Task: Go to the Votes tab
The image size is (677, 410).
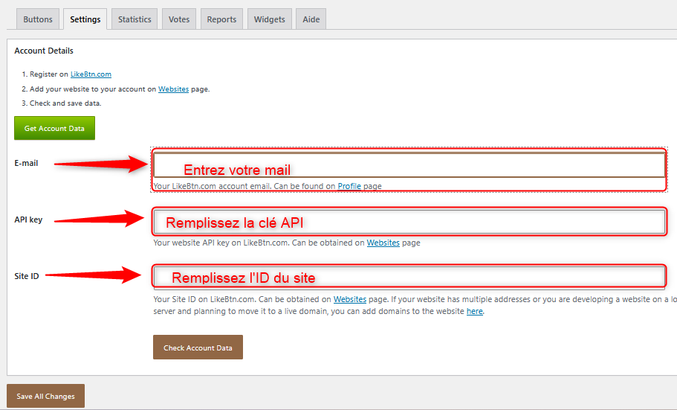Action: pyautogui.click(x=179, y=19)
